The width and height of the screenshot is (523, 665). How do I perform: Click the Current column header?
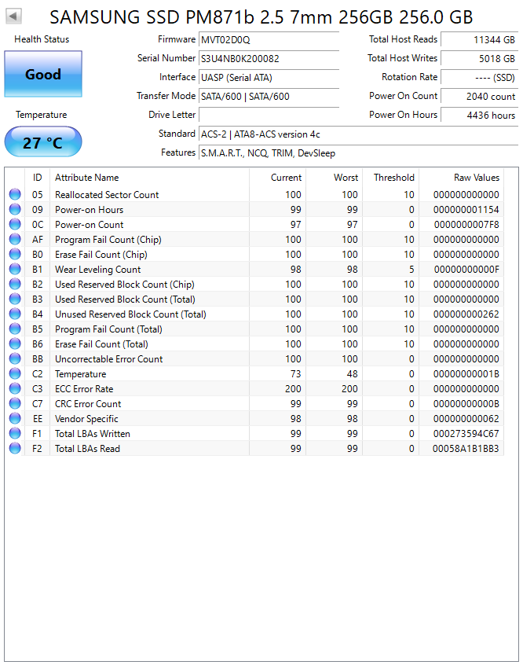click(x=278, y=178)
